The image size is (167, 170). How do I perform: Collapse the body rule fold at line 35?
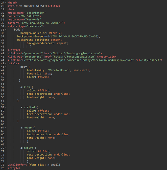(6, 30)
